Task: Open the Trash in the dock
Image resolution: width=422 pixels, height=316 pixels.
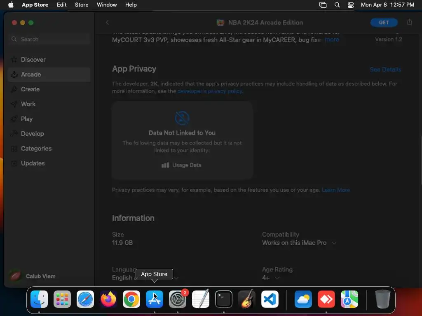Action: pyautogui.click(x=383, y=299)
